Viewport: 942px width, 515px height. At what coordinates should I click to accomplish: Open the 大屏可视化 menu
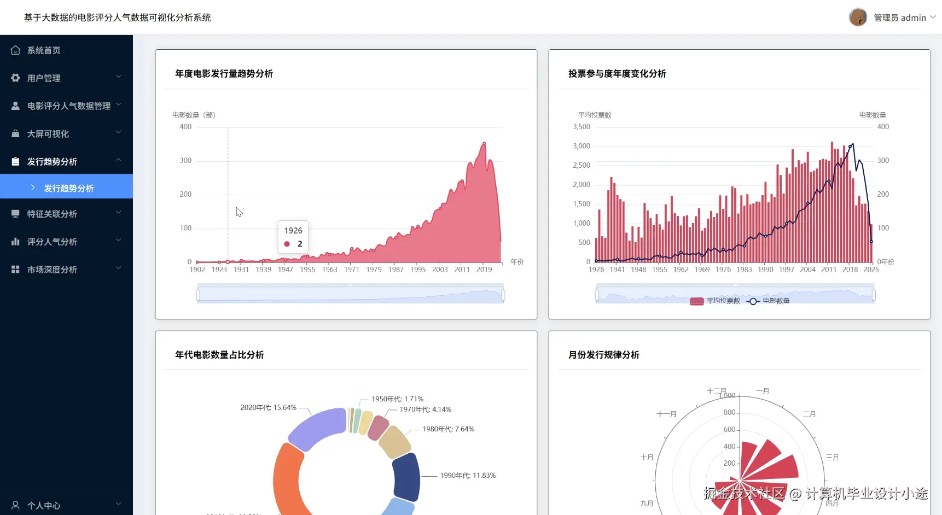coord(66,134)
